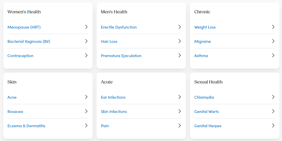Expand the Migraine row using its chevron

pos(273,41)
